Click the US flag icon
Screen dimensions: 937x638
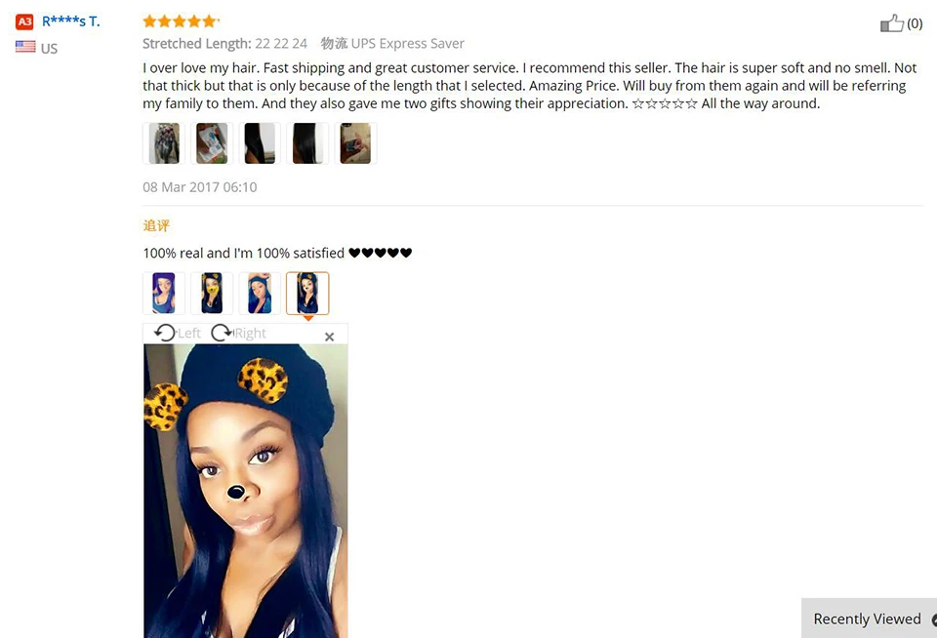tap(25, 47)
